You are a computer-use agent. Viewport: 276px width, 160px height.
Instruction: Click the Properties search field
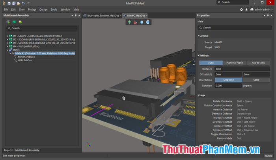tap(235, 28)
